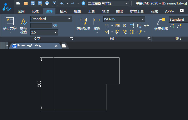Click the remove leader icon with red x
Image resolution: width=188 pixels, height=120 pixels.
coord(179,26)
